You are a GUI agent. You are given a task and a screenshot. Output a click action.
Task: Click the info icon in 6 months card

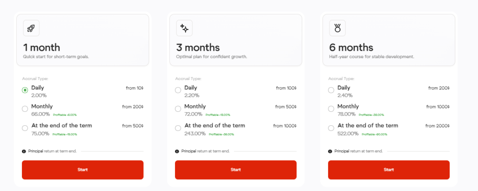coord(330,151)
